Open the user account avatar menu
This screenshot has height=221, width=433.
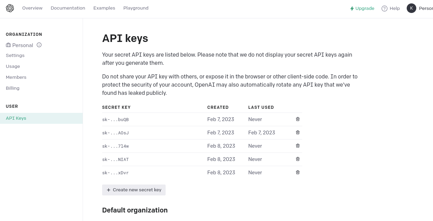(x=411, y=8)
